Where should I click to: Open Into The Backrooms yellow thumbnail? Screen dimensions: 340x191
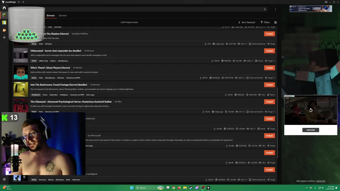point(20,89)
